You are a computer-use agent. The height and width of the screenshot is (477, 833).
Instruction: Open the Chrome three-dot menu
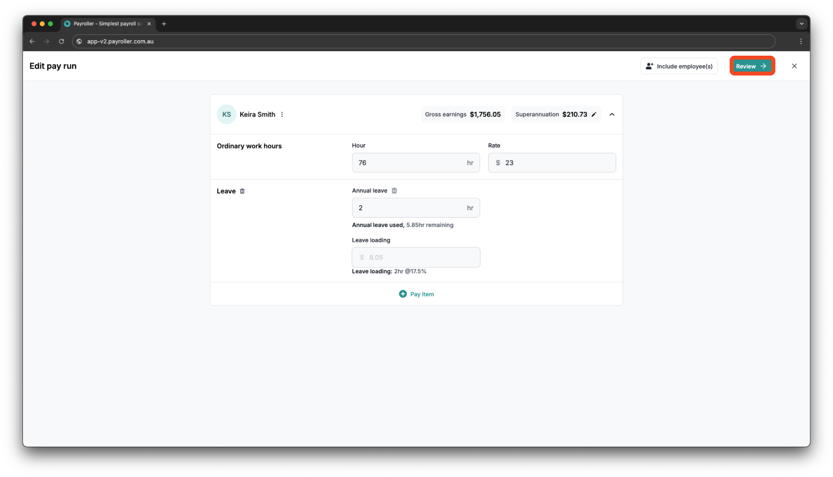[801, 41]
